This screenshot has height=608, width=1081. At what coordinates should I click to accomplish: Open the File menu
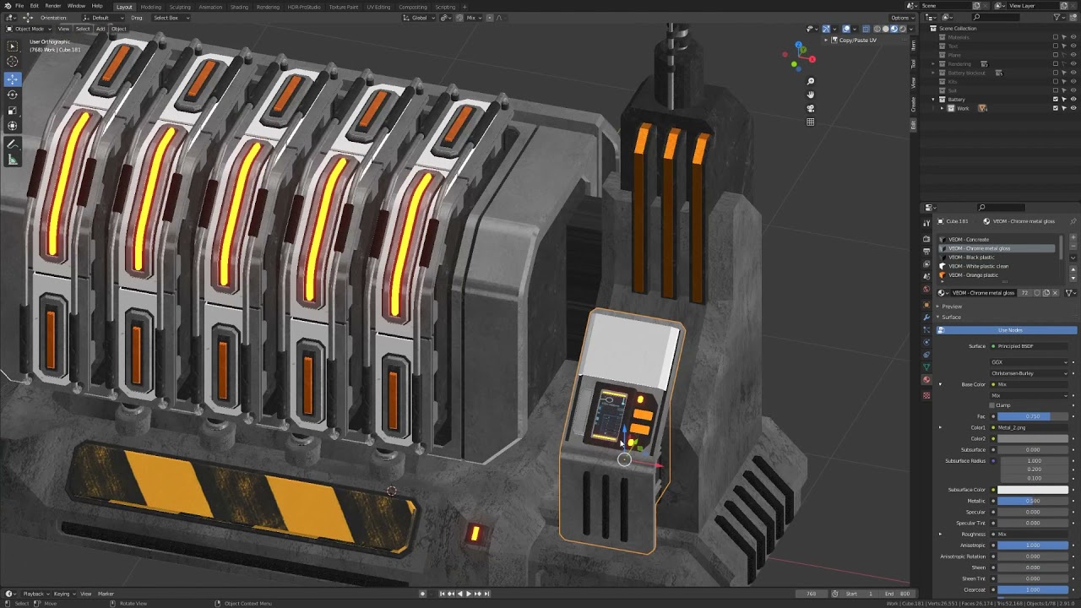19,6
